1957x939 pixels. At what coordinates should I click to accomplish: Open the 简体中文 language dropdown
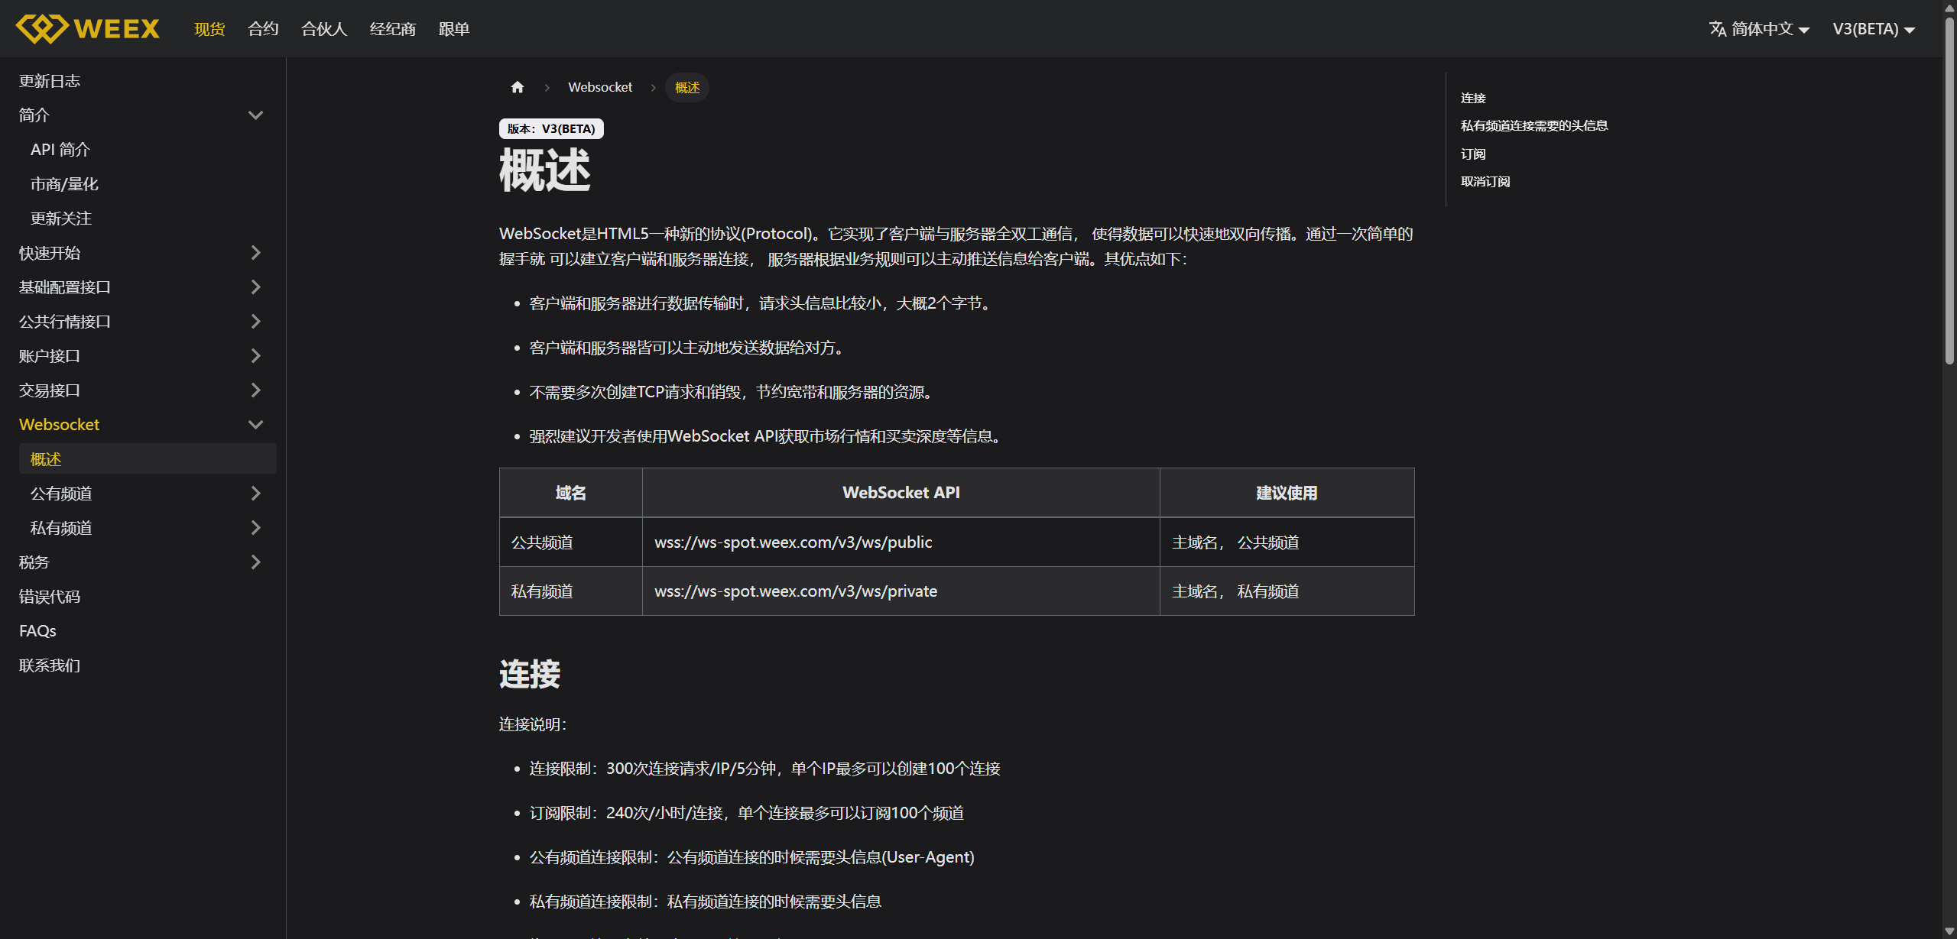pyautogui.click(x=1760, y=29)
